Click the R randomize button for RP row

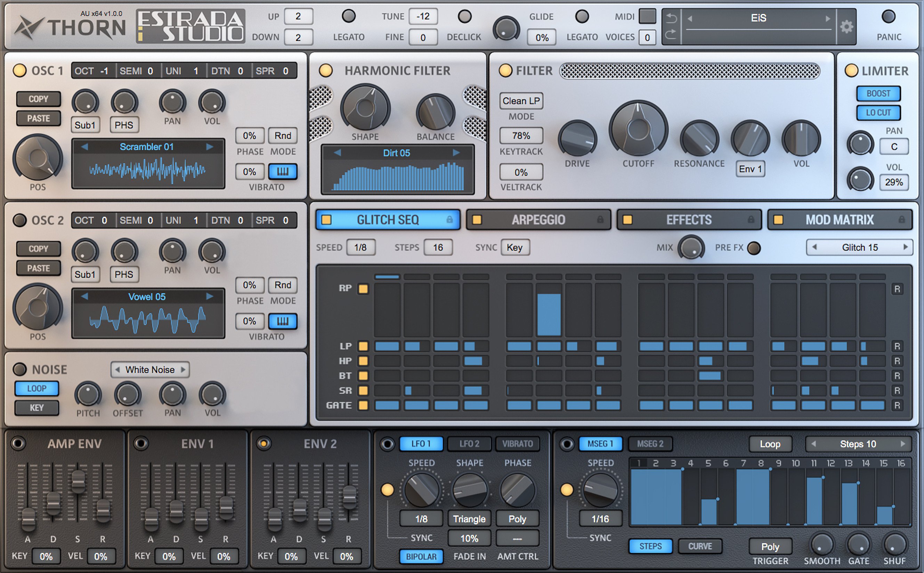[897, 289]
